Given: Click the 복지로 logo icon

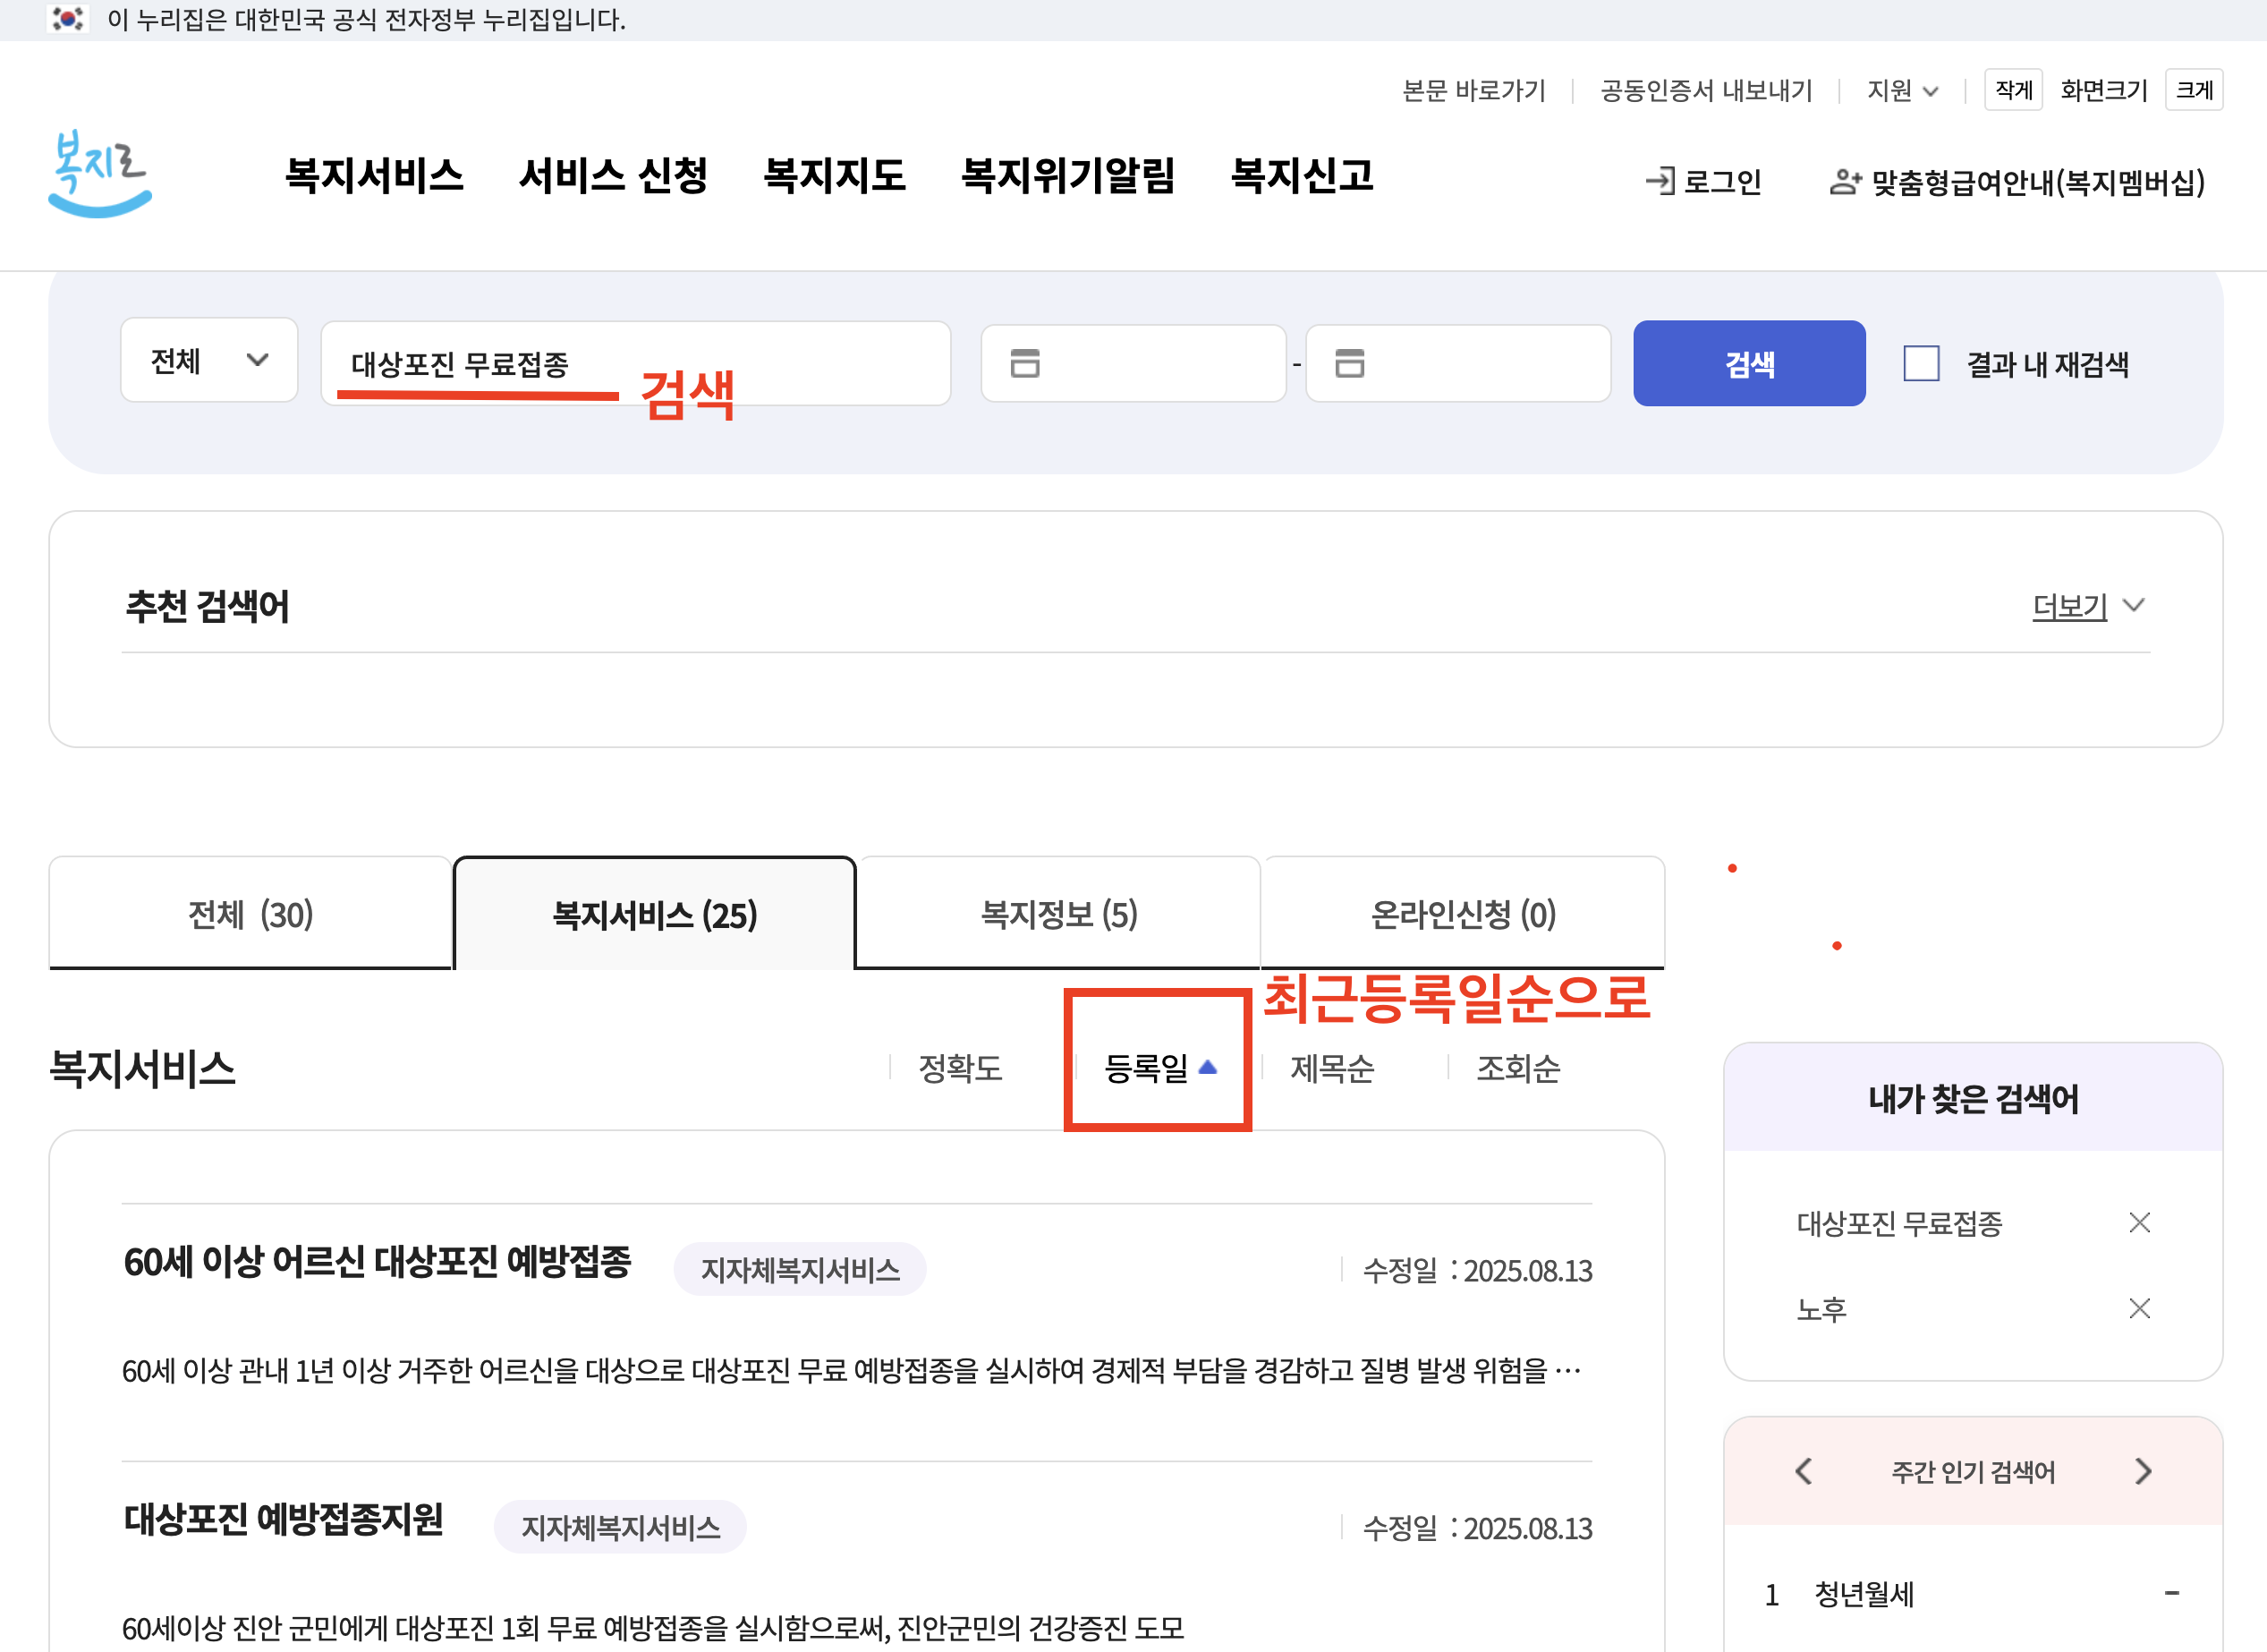Looking at the screenshot, I should tap(99, 175).
